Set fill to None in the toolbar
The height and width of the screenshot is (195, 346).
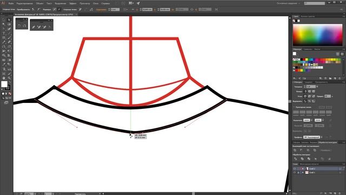[x=10, y=94]
